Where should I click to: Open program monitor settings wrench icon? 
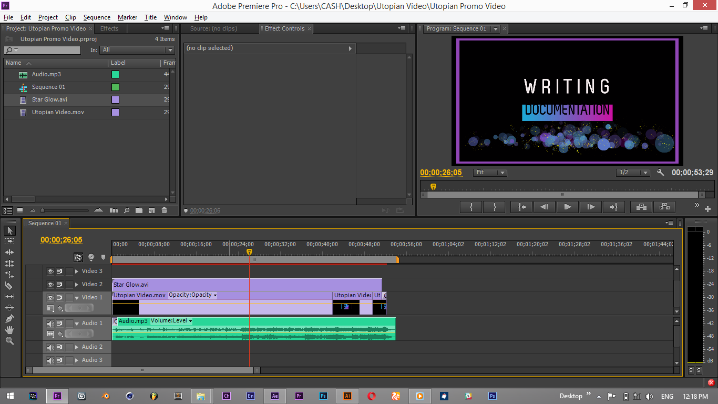coord(661,173)
